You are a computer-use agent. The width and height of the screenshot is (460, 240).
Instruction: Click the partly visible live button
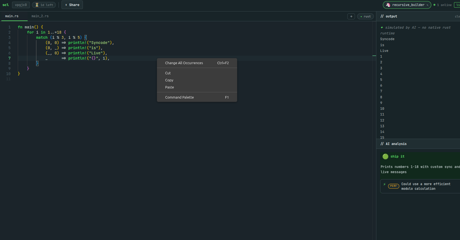tap(457, 5)
